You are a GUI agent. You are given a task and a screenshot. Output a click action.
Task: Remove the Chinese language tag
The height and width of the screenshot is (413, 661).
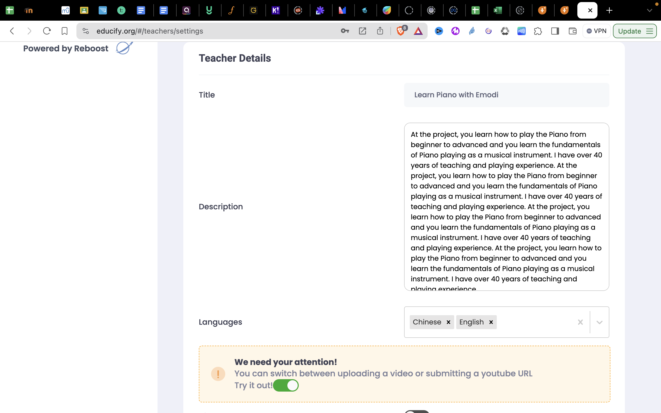click(448, 322)
